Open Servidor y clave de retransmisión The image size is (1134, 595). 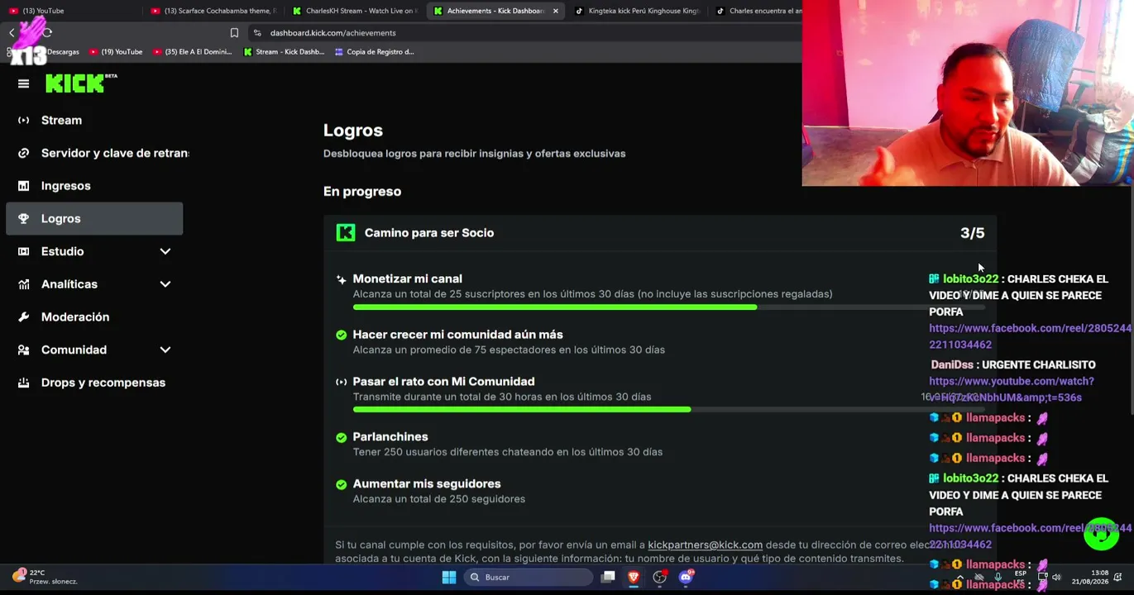pos(94,153)
